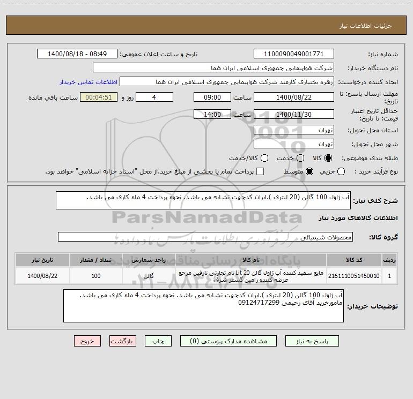
Task: Click the گروه کالا label
Action: [x=383, y=237]
